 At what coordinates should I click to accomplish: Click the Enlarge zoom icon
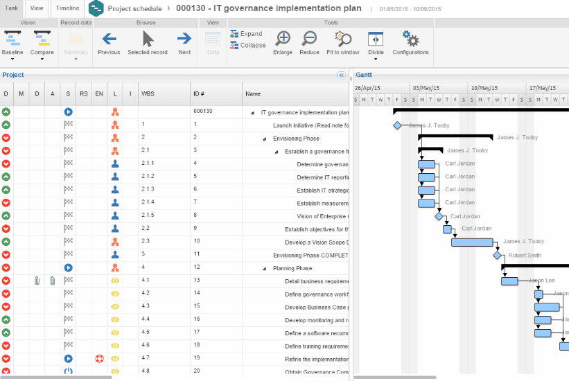[x=283, y=39]
